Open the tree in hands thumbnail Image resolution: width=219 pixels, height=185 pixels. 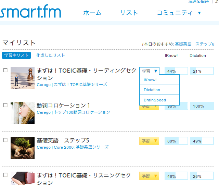coord(23,148)
